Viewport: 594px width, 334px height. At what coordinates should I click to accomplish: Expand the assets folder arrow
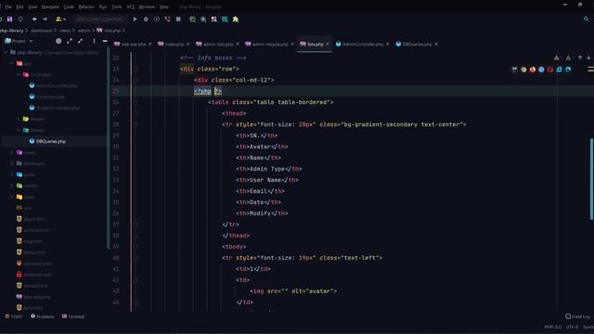tap(12, 152)
